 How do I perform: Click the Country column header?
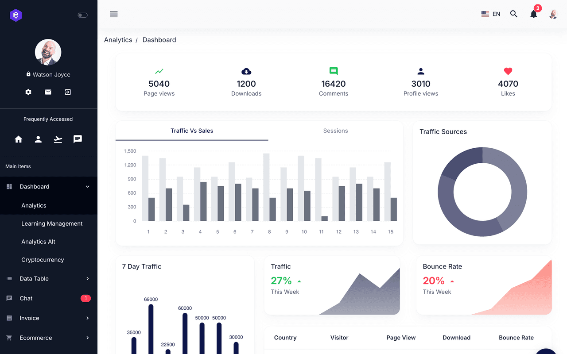(x=285, y=338)
